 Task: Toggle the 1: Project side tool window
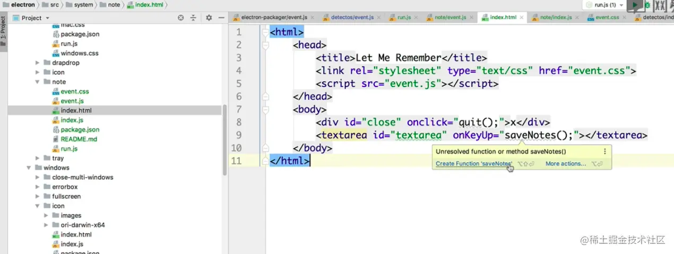(x=3, y=31)
